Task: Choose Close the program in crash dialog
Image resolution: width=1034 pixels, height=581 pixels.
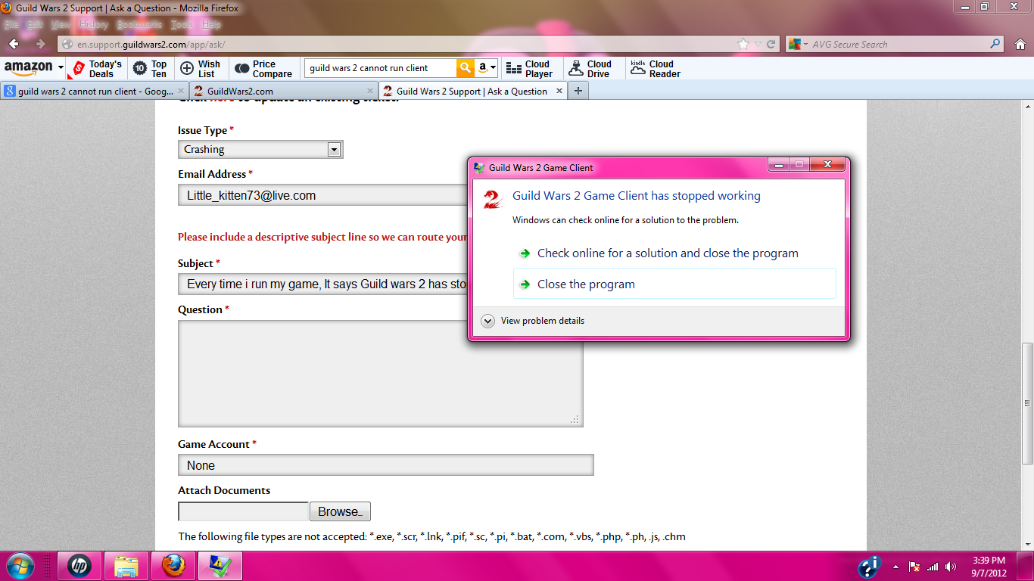Action: (674, 284)
